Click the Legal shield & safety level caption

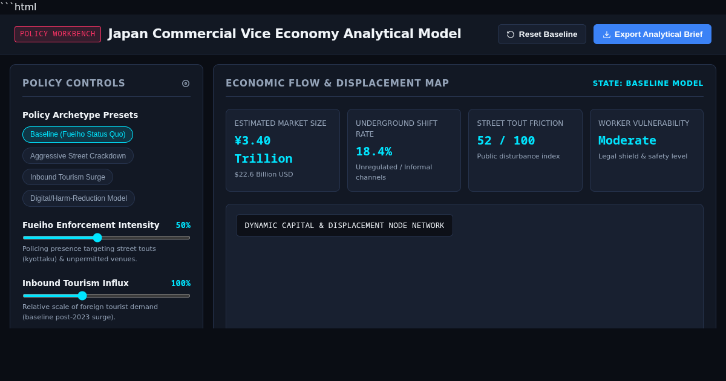click(643, 156)
